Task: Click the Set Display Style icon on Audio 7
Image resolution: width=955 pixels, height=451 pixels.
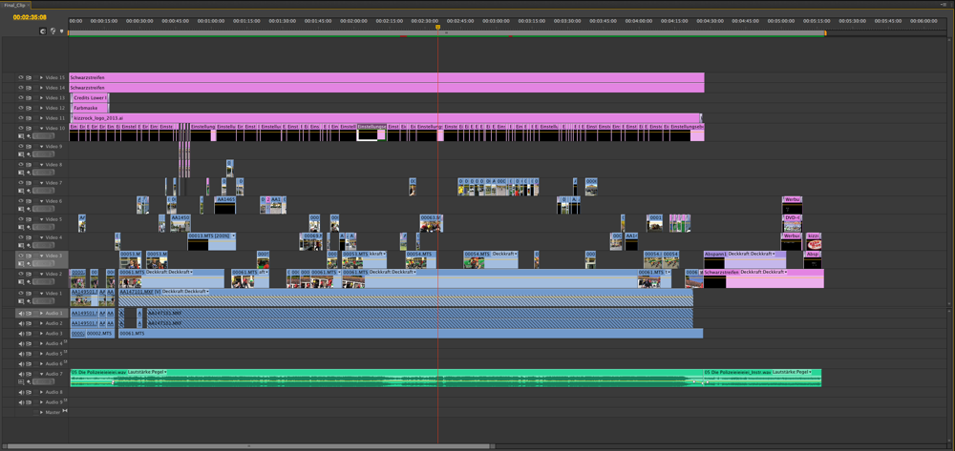Action: tap(21, 382)
